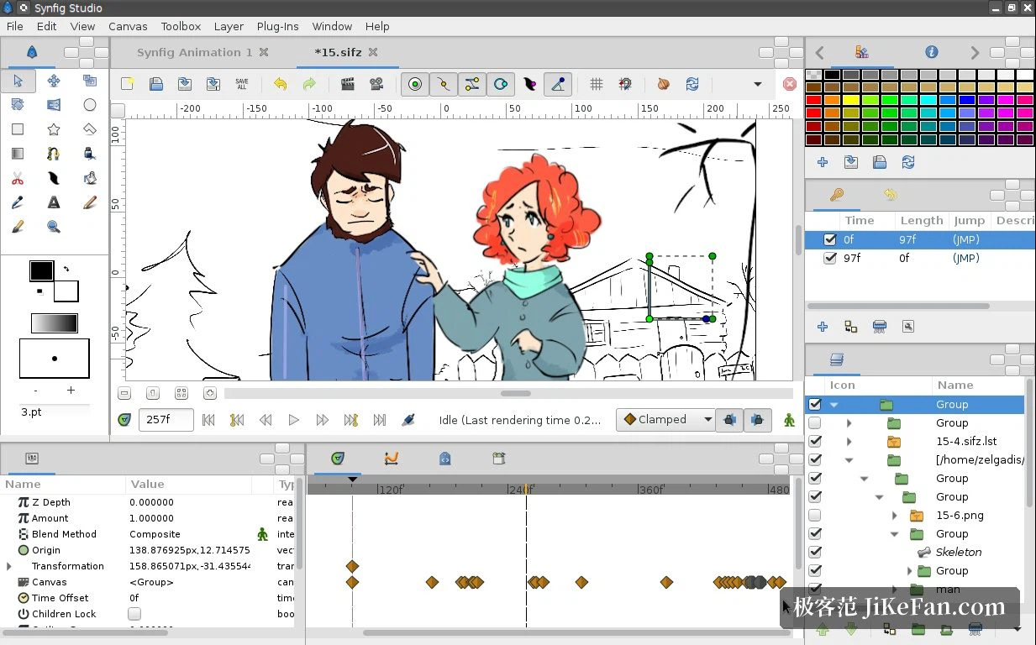This screenshot has height=645, width=1036.
Task: Toggle the 0f keyframe checkbox
Action: (x=830, y=239)
